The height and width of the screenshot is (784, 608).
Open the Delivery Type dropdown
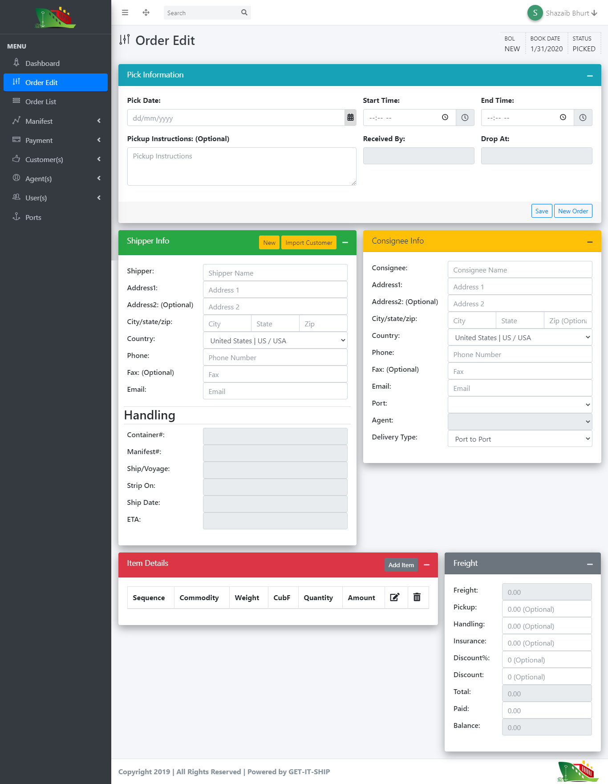(520, 439)
